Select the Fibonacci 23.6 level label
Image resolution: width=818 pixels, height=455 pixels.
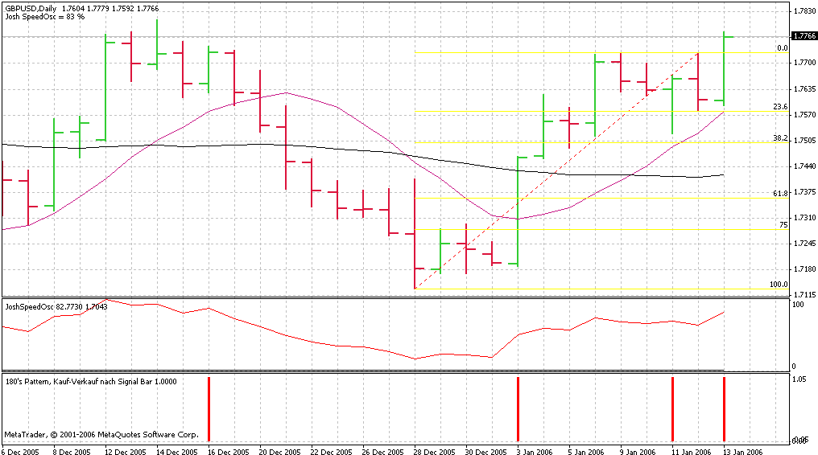pyautogui.click(x=780, y=107)
